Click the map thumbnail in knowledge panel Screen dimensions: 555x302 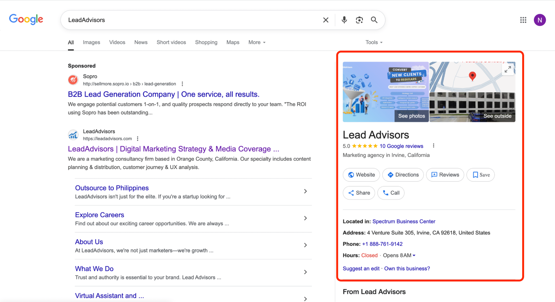472,77
